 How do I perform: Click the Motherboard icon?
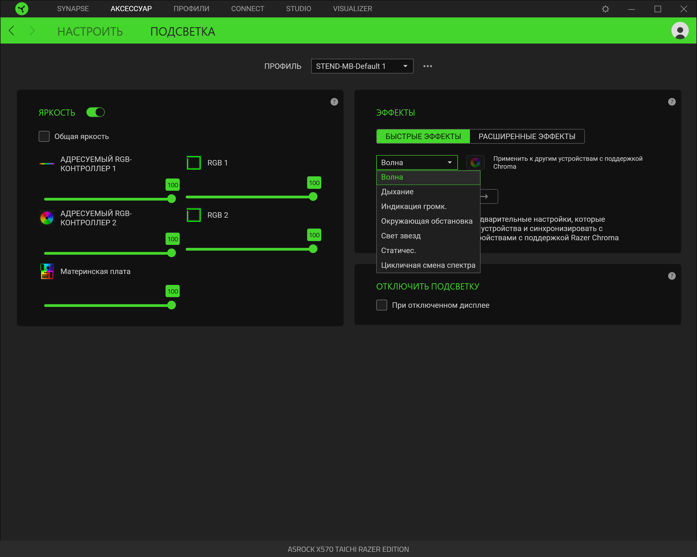[47, 271]
